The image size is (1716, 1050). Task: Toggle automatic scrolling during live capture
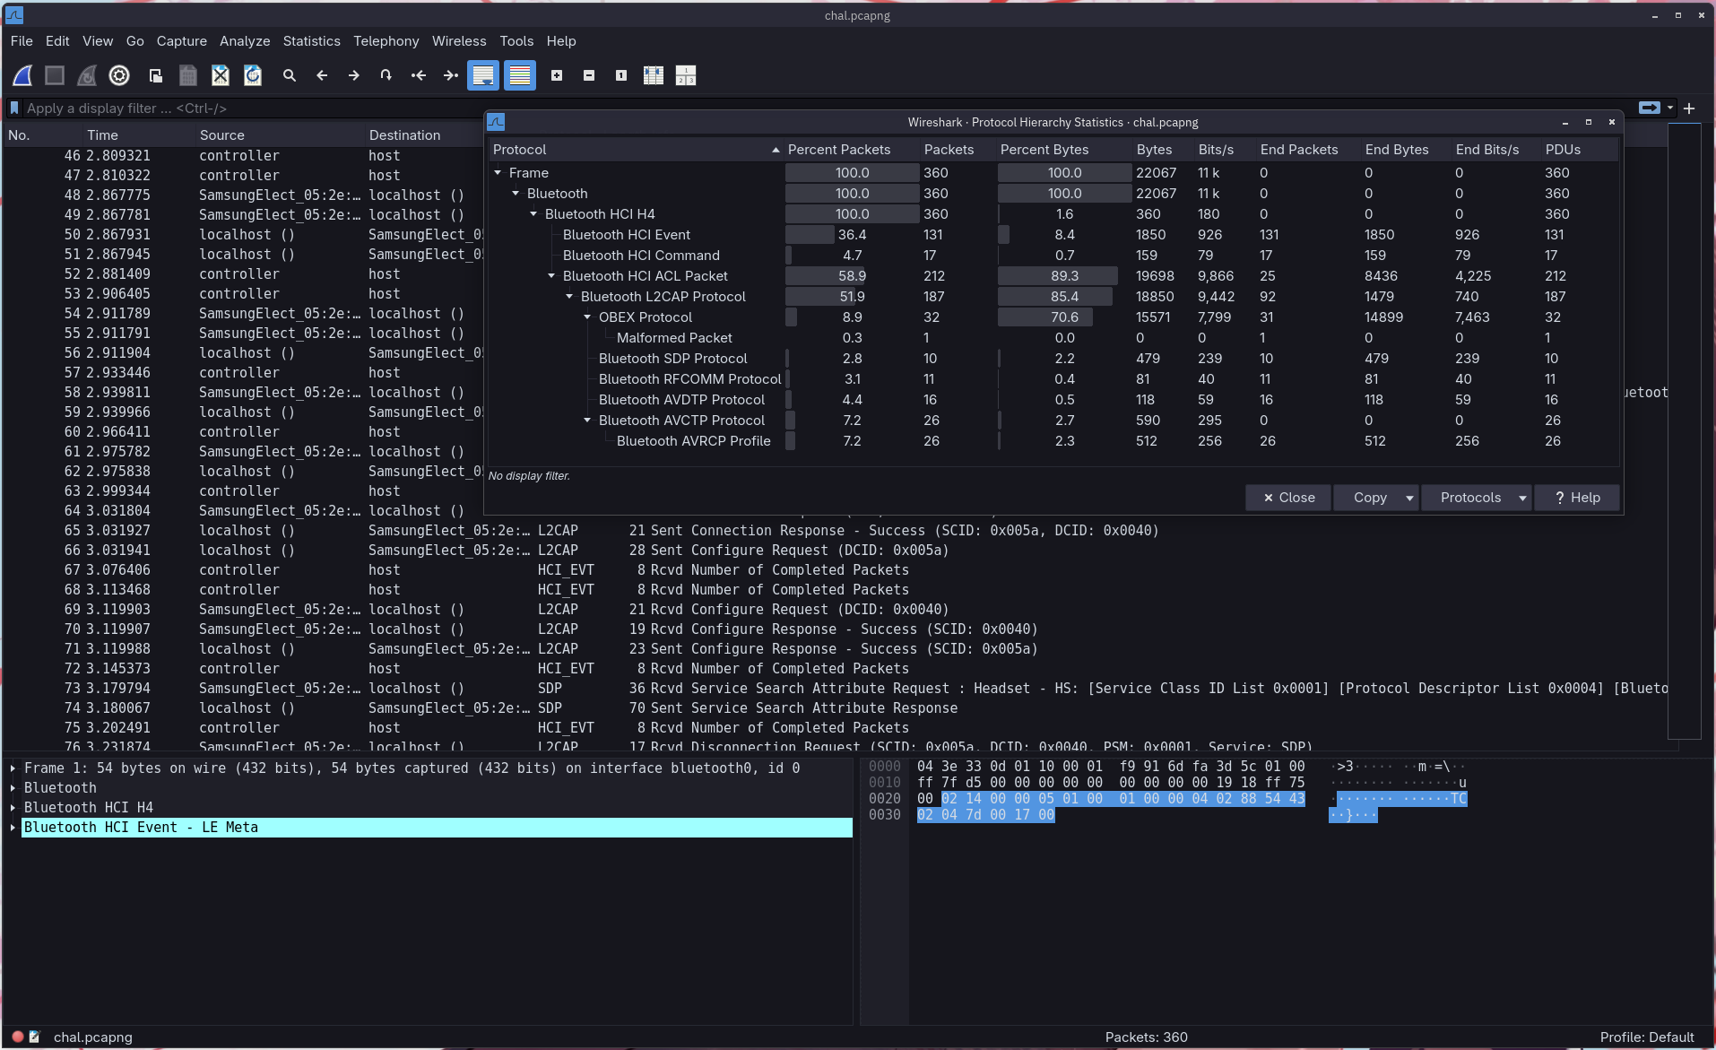click(x=483, y=76)
